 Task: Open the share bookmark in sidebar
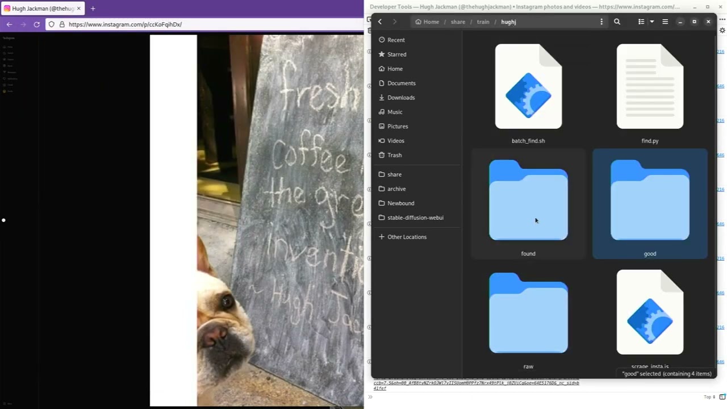(417, 174)
